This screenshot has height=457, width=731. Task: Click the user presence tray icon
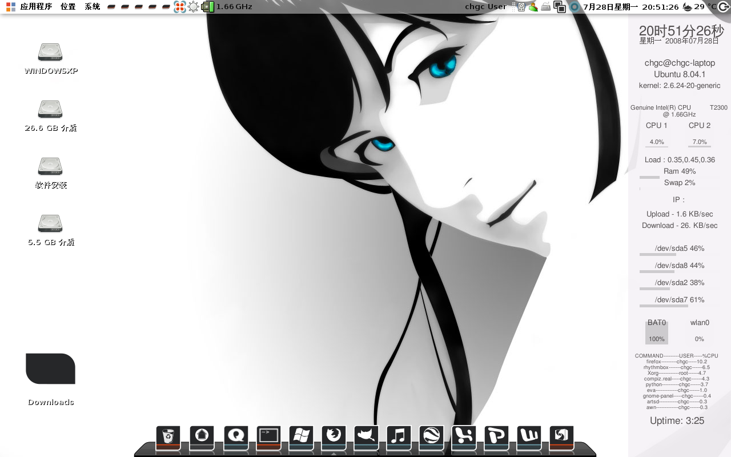point(533,7)
